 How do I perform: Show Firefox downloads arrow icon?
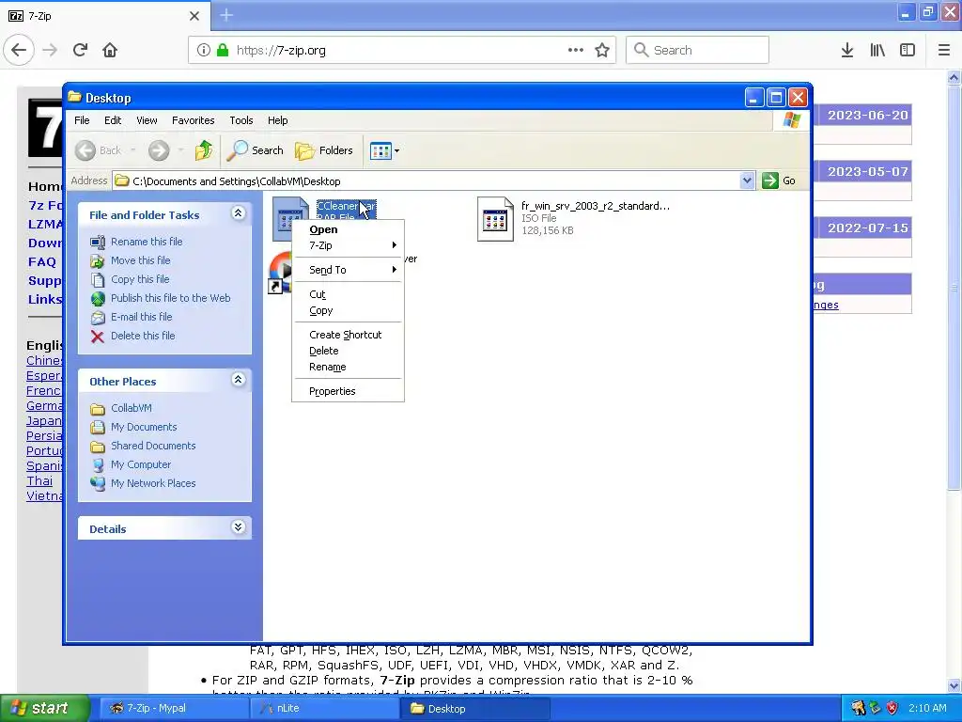point(847,50)
